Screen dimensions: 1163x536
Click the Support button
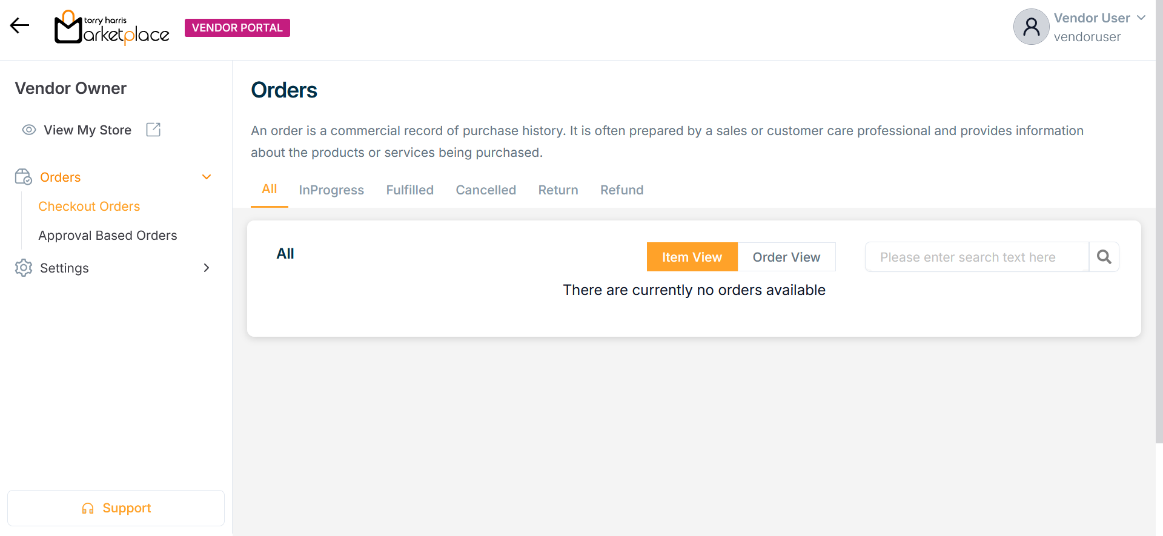coord(116,508)
